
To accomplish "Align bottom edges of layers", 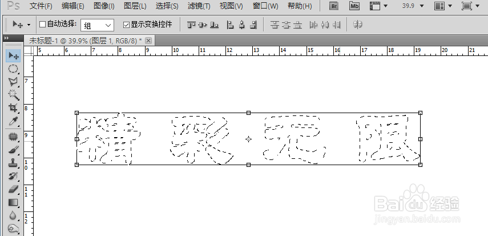I will coord(214,25).
